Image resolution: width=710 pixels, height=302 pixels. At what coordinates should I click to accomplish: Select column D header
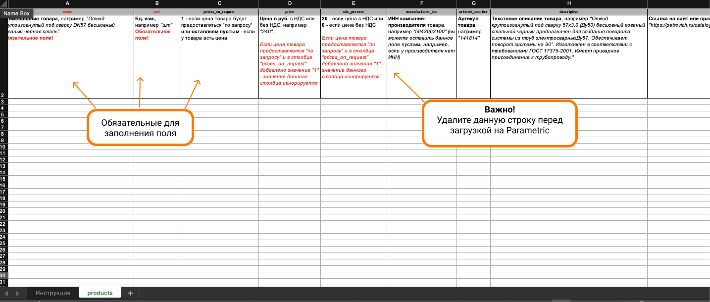click(x=290, y=3)
